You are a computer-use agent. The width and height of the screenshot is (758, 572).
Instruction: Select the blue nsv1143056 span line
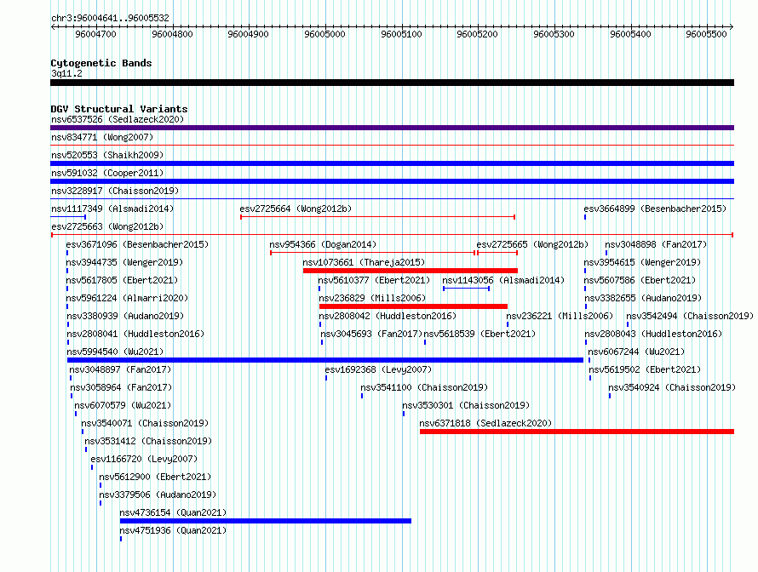pos(467,289)
